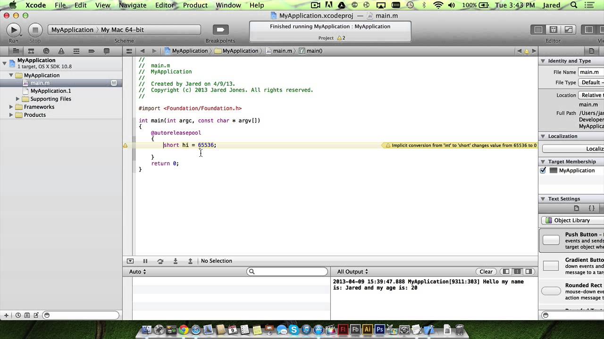Click the project warnings count indicator
Viewport: 604px width, 339px height.
(341, 38)
